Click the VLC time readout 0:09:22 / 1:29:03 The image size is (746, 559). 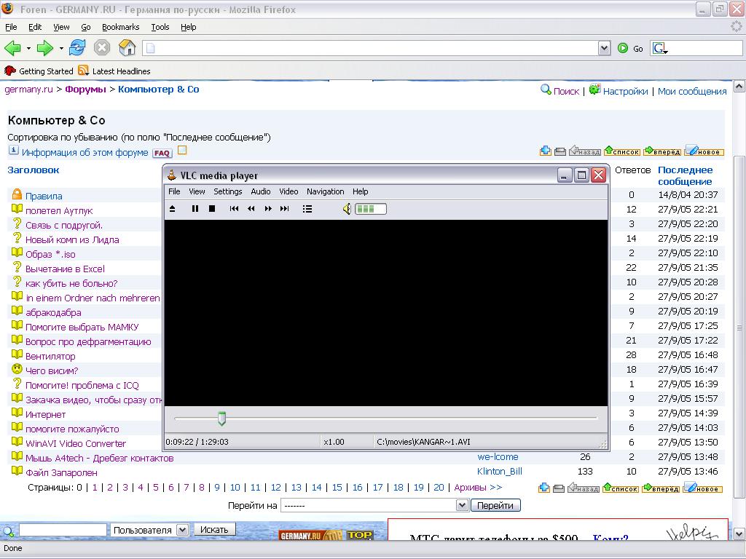pos(197,442)
